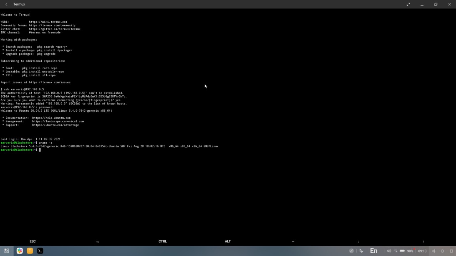Viewport: 456px width, 256px height.
Task: Open the orange app icon in taskbar
Action: (30, 251)
